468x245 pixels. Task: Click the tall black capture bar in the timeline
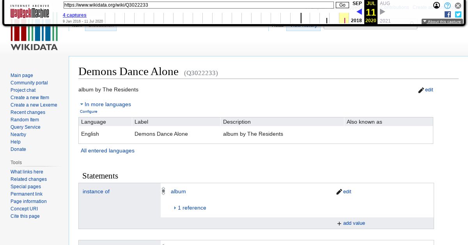301,18
